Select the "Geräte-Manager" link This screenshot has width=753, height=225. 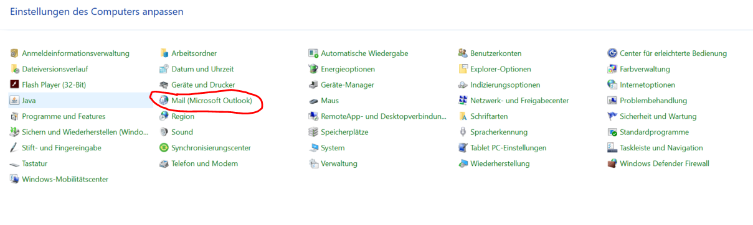click(347, 85)
